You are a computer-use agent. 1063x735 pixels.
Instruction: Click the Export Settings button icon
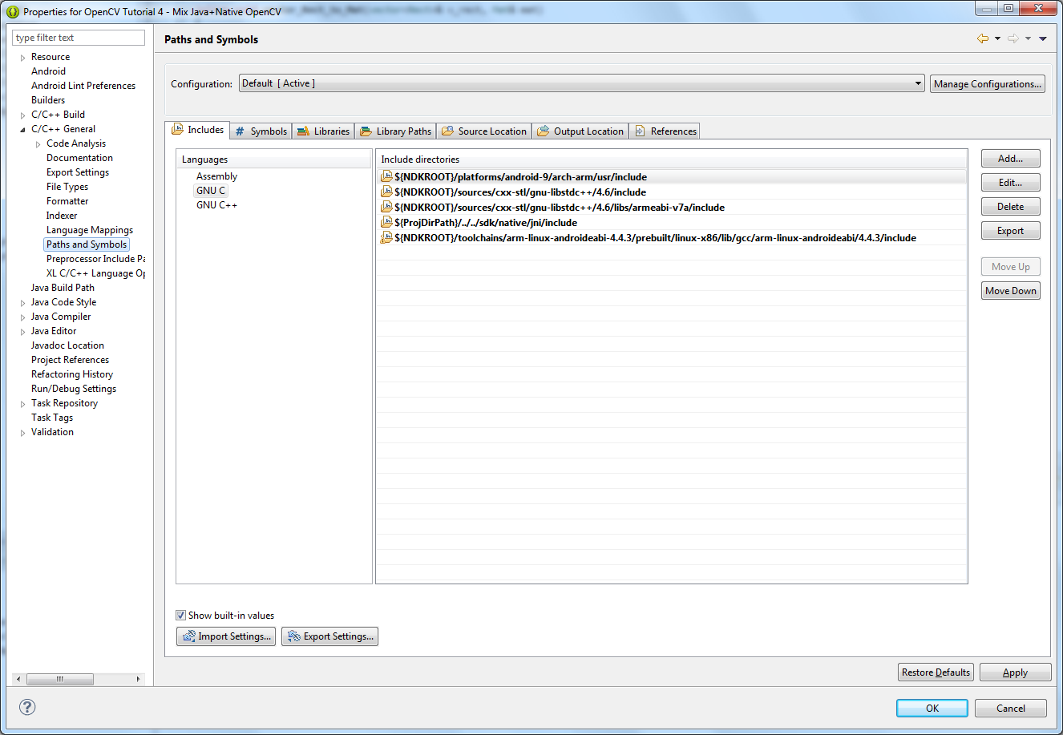(x=294, y=636)
